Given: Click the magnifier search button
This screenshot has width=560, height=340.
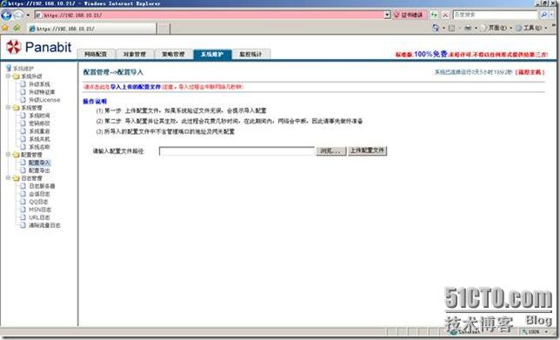Looking at the screenshot, I should click(543, 15).
